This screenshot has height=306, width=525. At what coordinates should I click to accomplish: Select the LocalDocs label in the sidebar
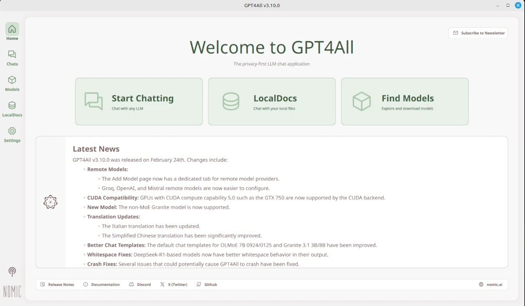tap(12, 115)
